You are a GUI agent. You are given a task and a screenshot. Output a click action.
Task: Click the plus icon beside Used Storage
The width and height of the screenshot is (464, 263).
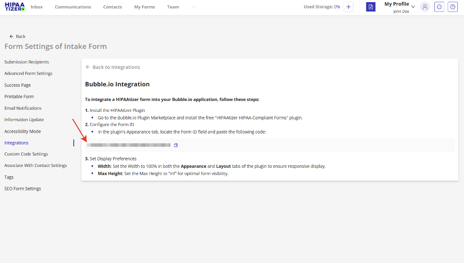point(348,7)
